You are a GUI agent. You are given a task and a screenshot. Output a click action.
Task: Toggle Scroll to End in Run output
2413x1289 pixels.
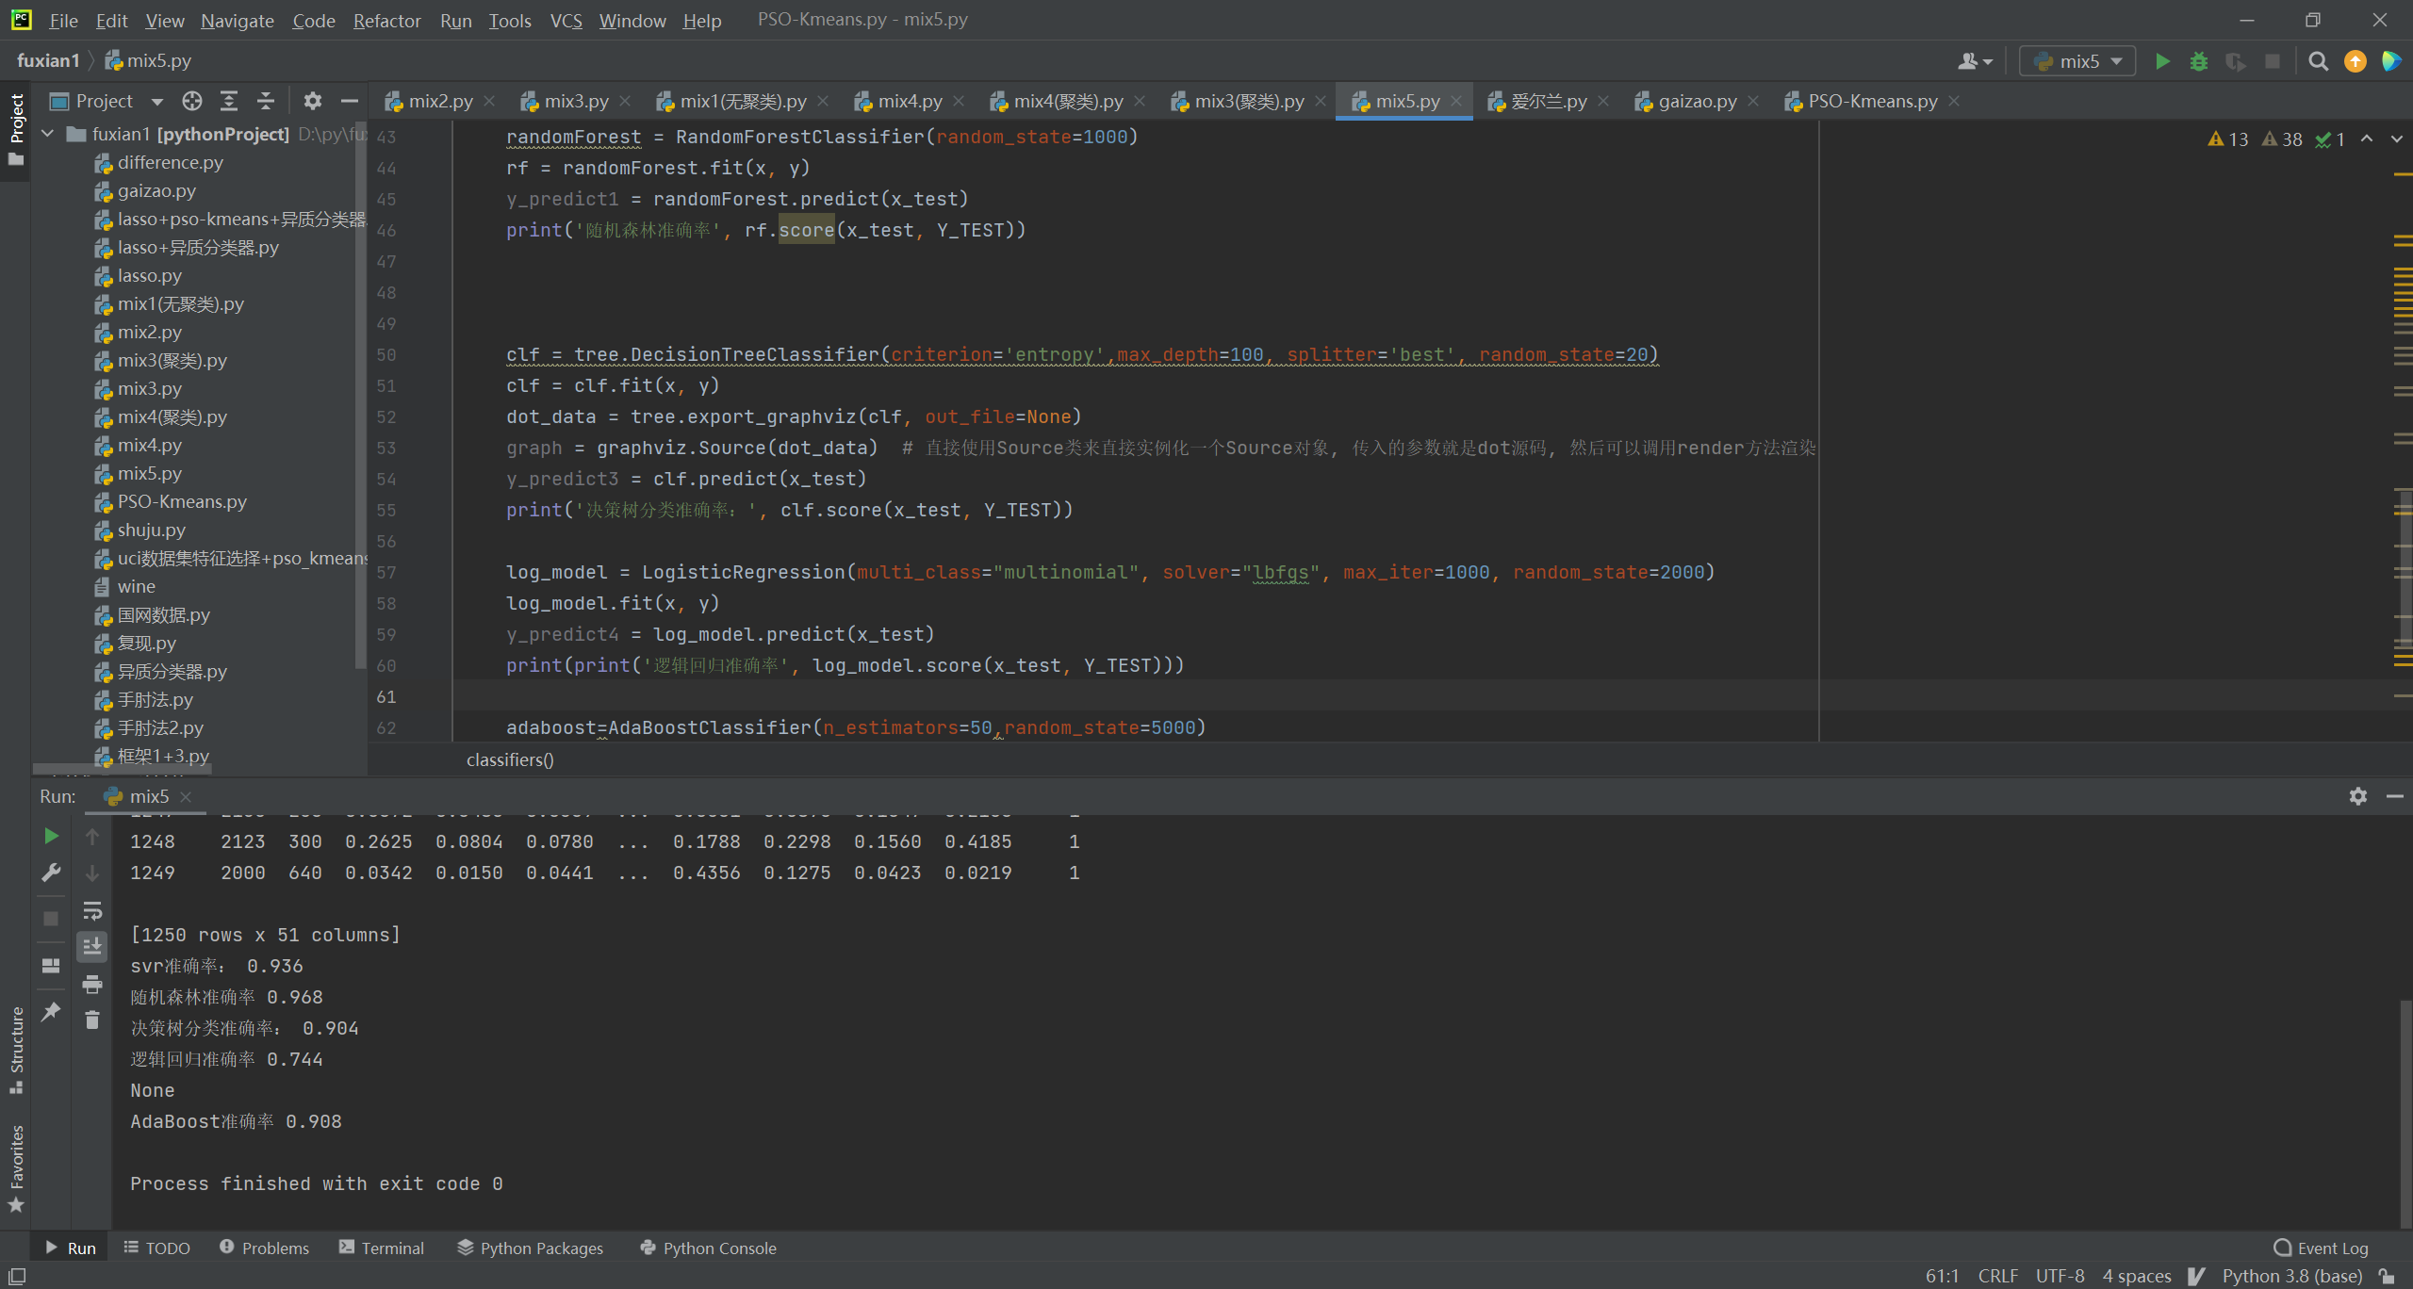coord(92,946)
